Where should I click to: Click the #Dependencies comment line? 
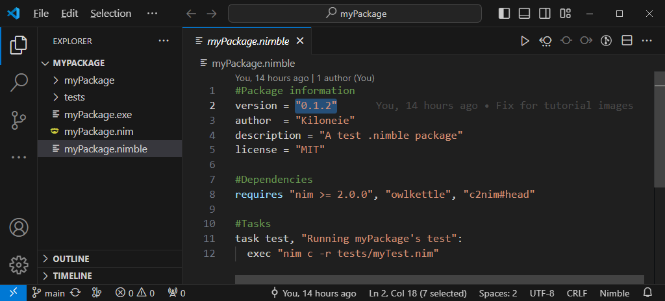pyautogui.click(x=274, y=180)
